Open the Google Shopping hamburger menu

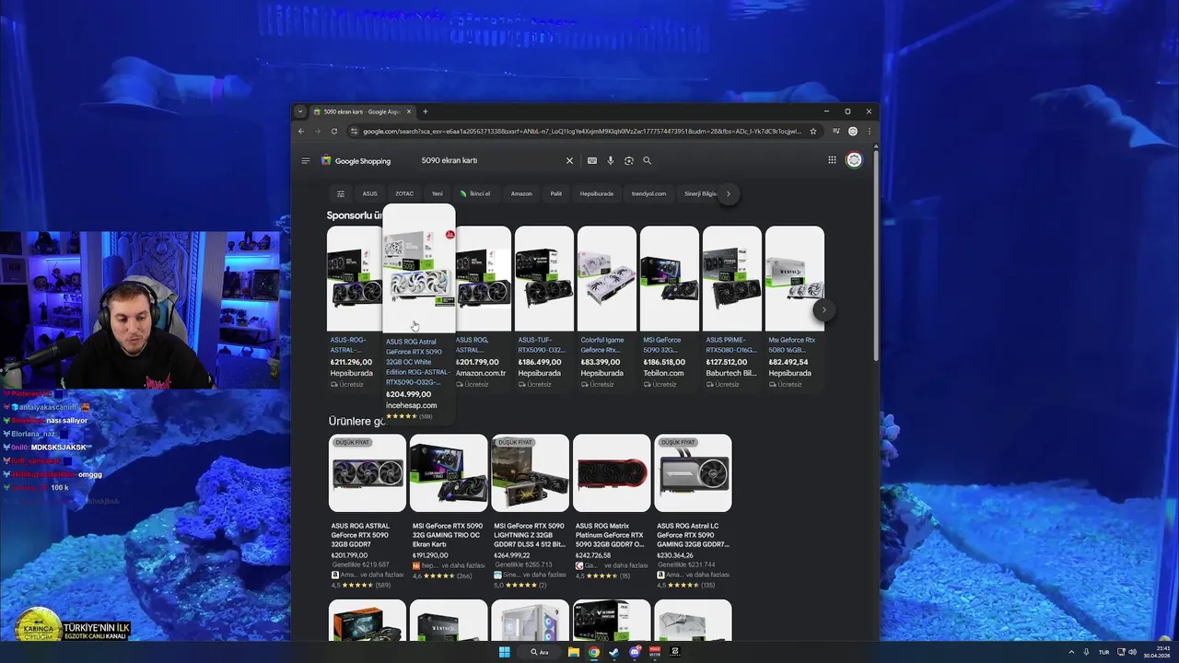click(305, 160)
